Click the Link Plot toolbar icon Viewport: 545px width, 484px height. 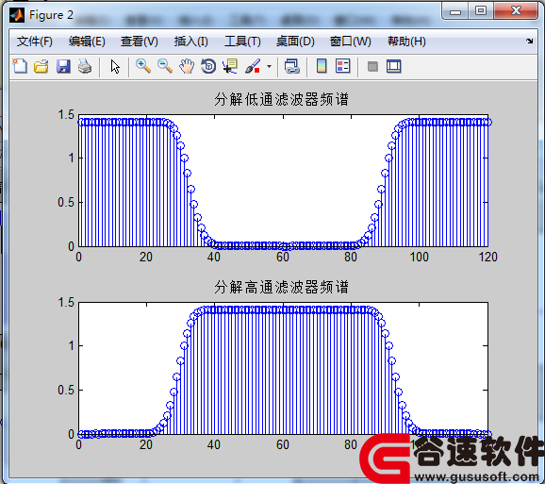292,66
